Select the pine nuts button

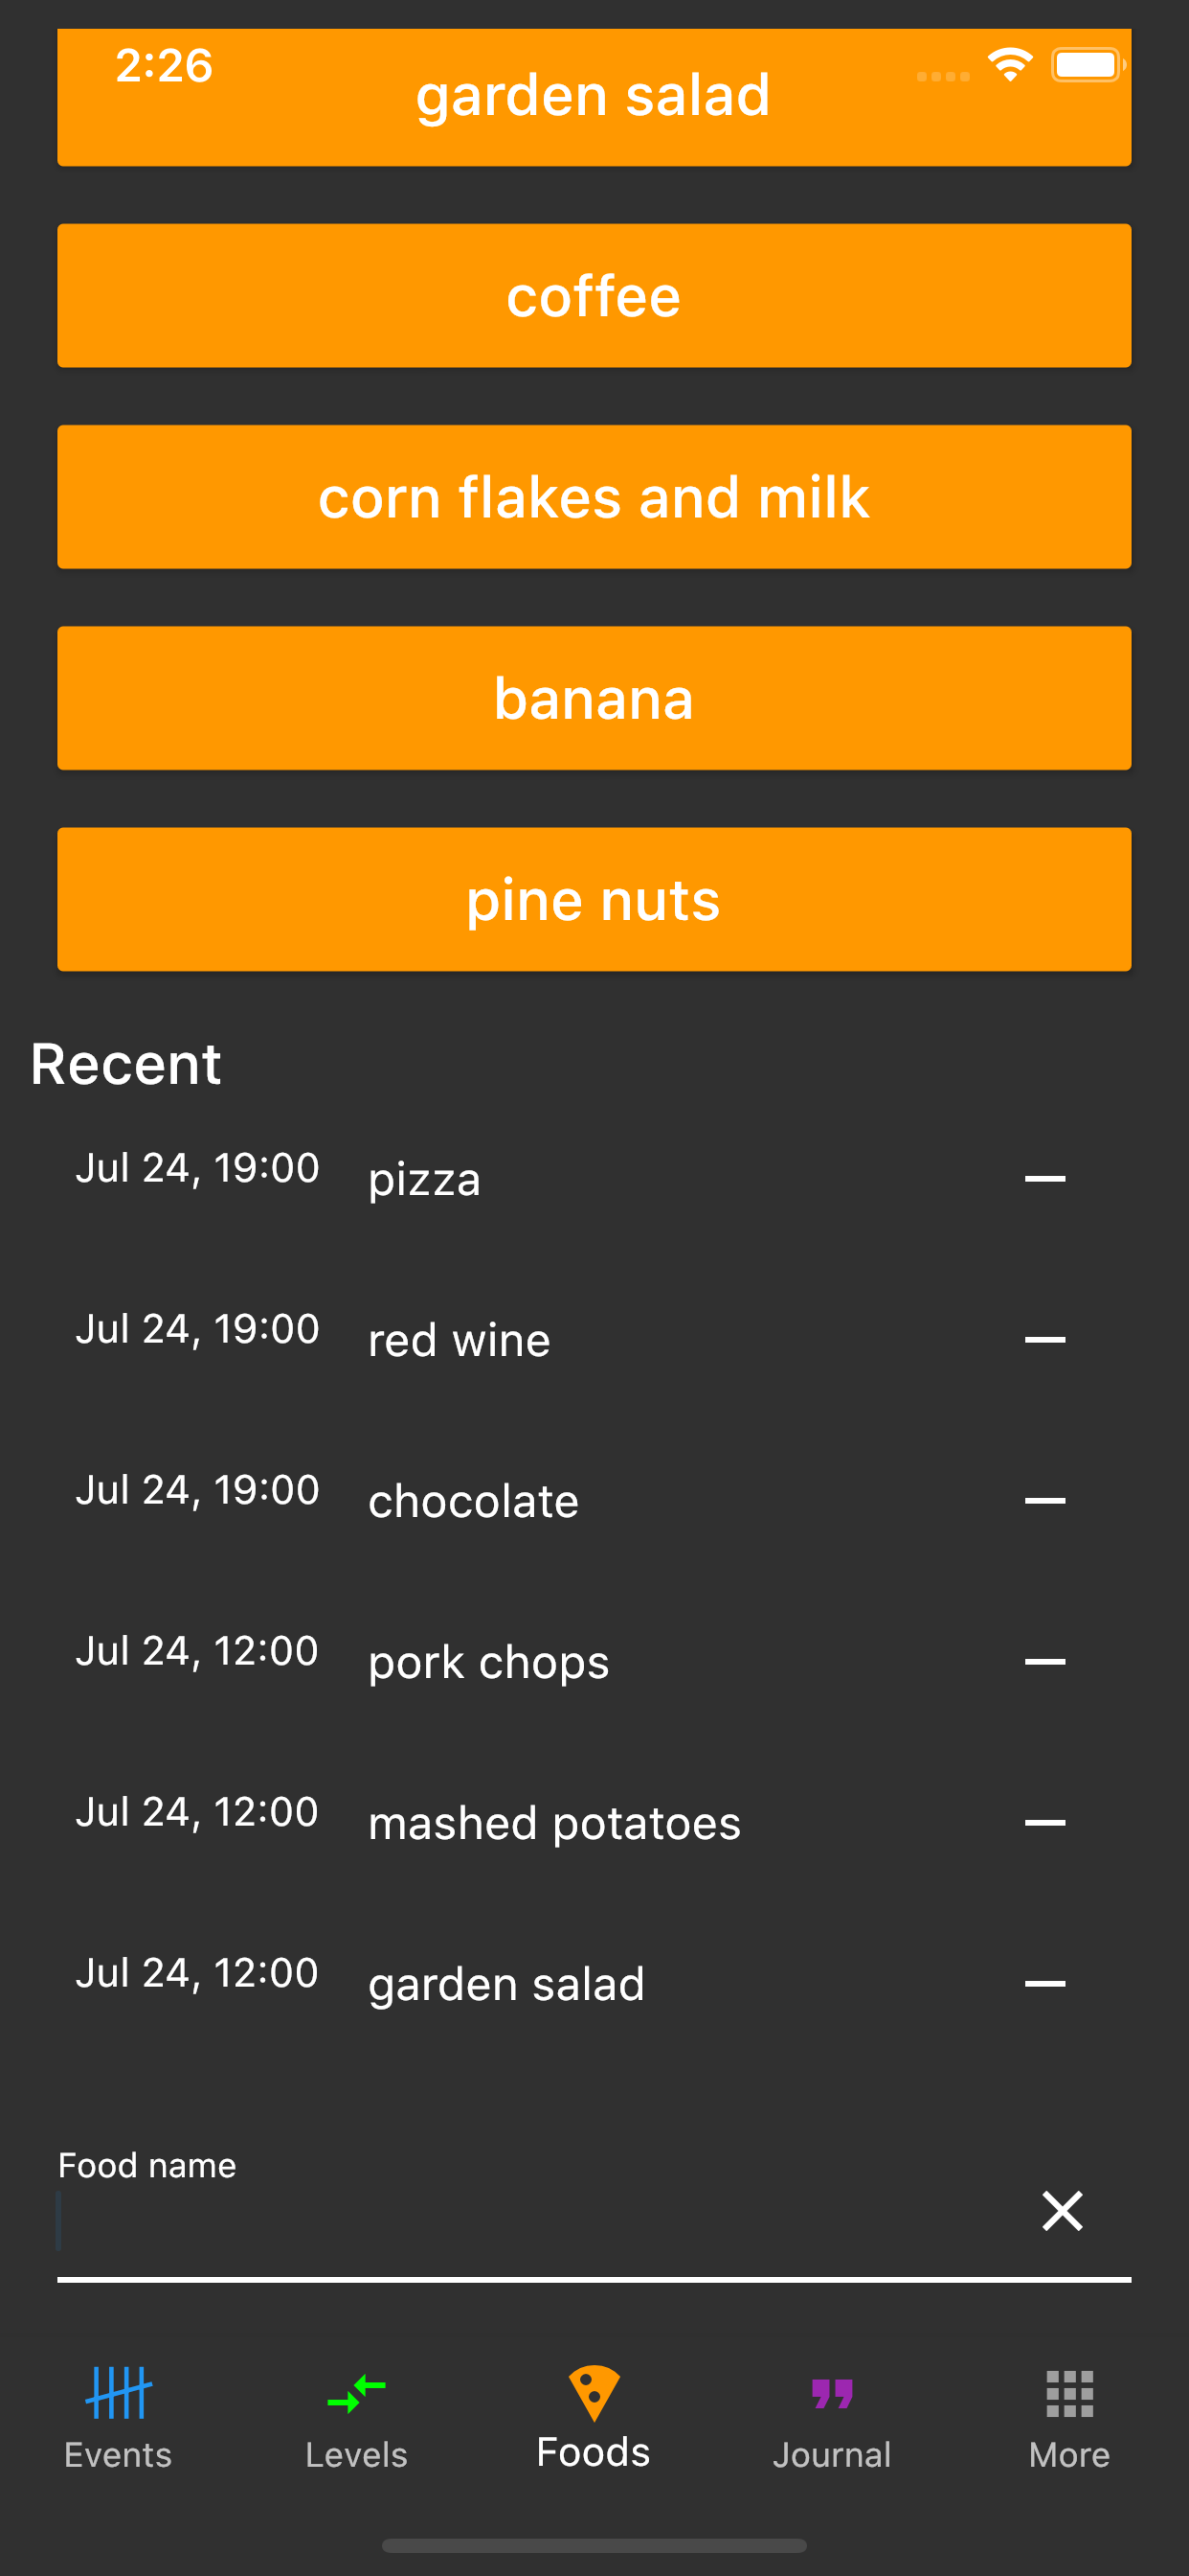pyautogui.click(x=594, y=899)
